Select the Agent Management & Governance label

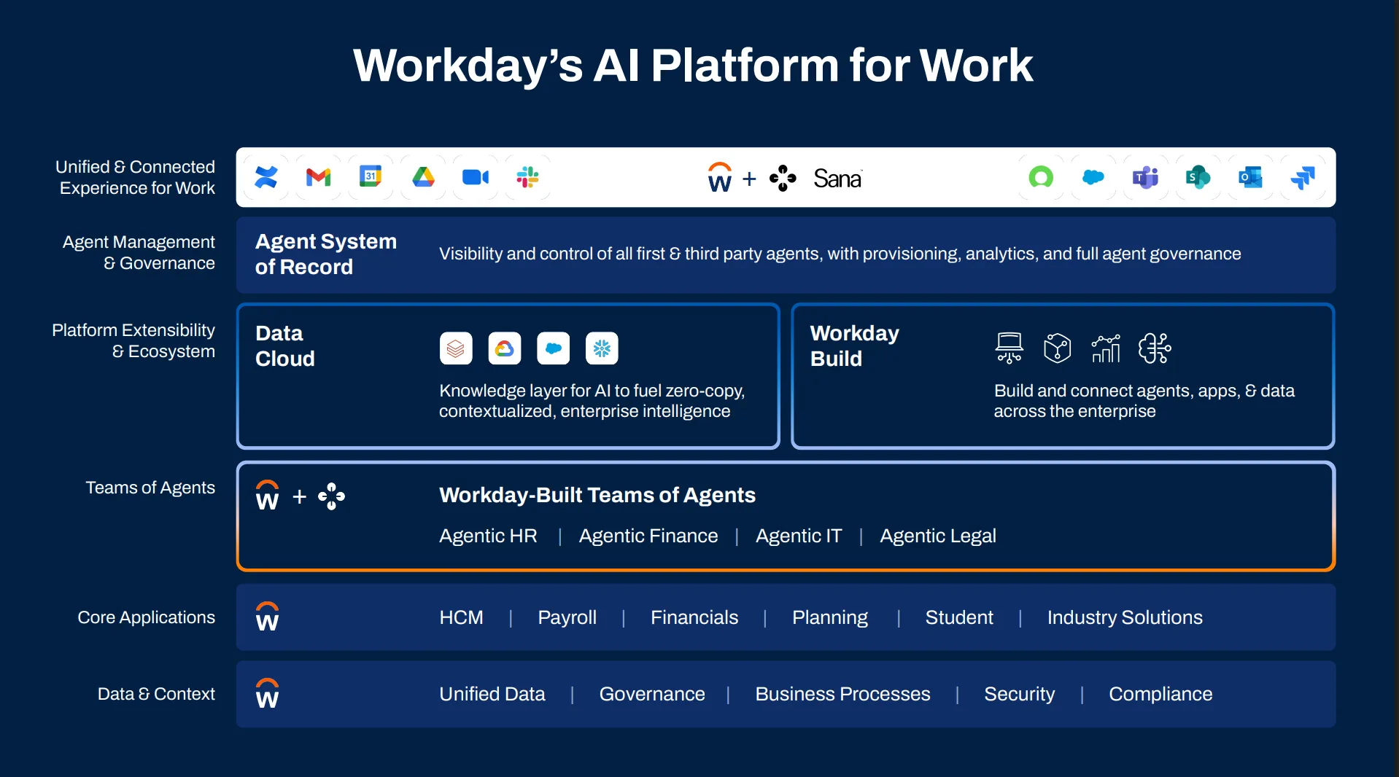pyautogui.click(x=139, y=252)
